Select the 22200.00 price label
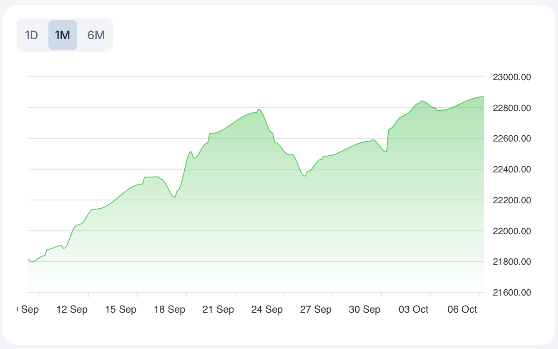 [512, 200]
